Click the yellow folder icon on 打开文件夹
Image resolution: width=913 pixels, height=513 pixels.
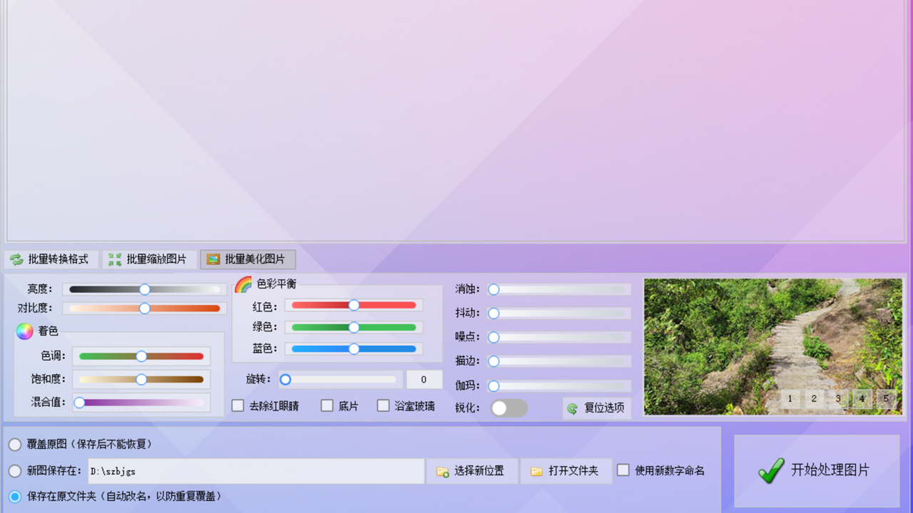(536, 470)
